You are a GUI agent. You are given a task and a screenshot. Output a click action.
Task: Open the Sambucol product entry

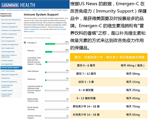(31, 79)
